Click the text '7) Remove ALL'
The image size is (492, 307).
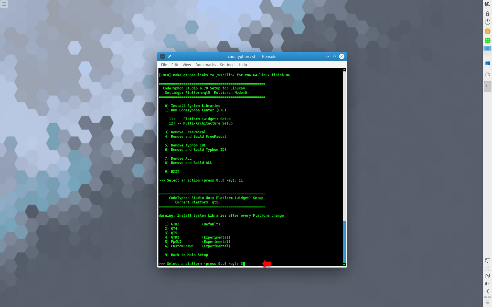tap(178, 158)
